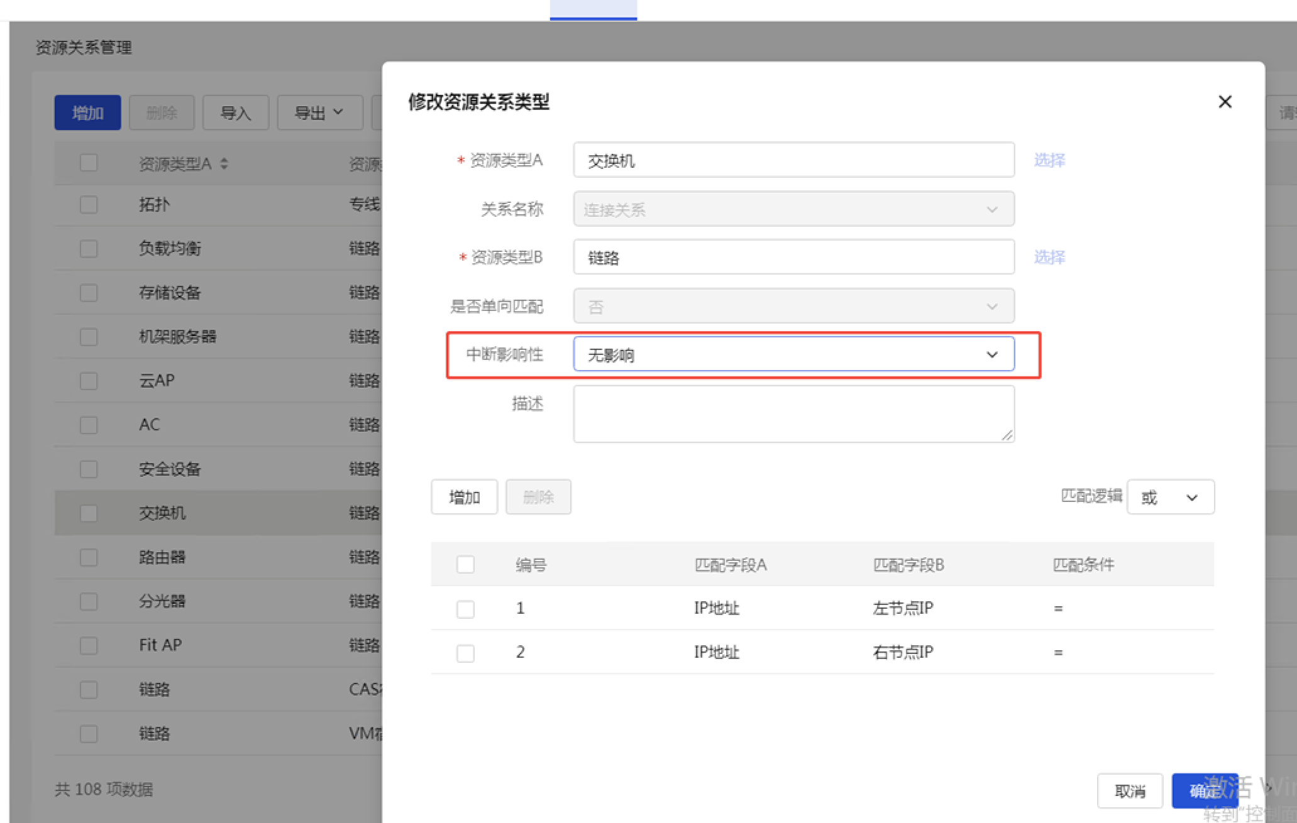Viewport: 1297px width, 823px height.
Task: Click 选择 link next to 资源类型B
Action: pos(1049,257)
